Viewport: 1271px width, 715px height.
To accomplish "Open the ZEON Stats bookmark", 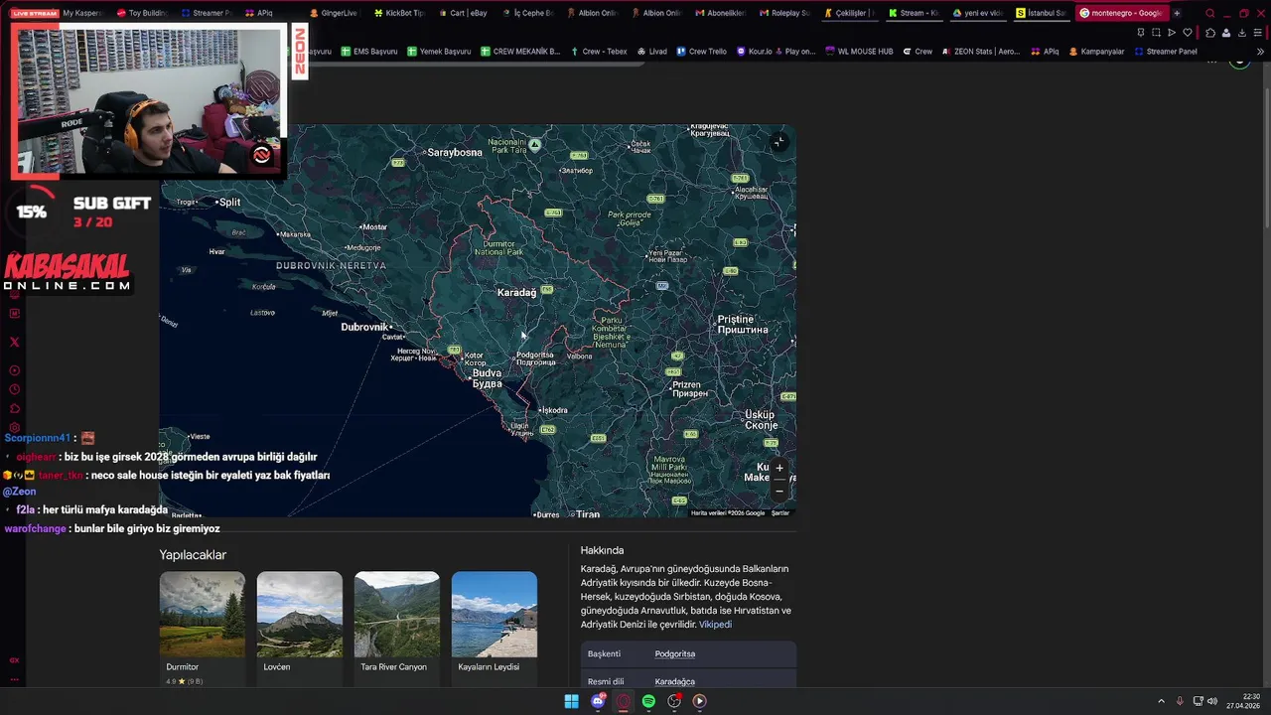I will pos(981,52).
